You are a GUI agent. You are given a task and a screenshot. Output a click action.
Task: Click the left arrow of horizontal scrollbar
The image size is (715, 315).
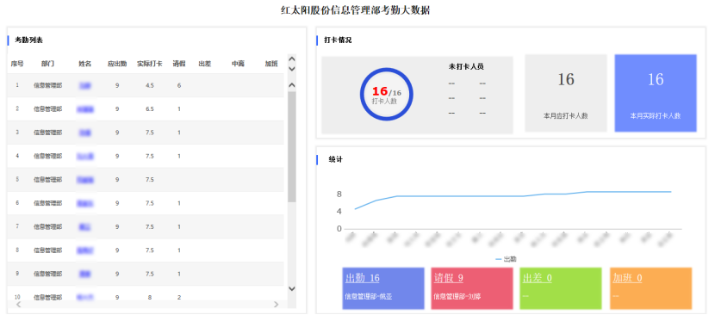coord(19,304)
